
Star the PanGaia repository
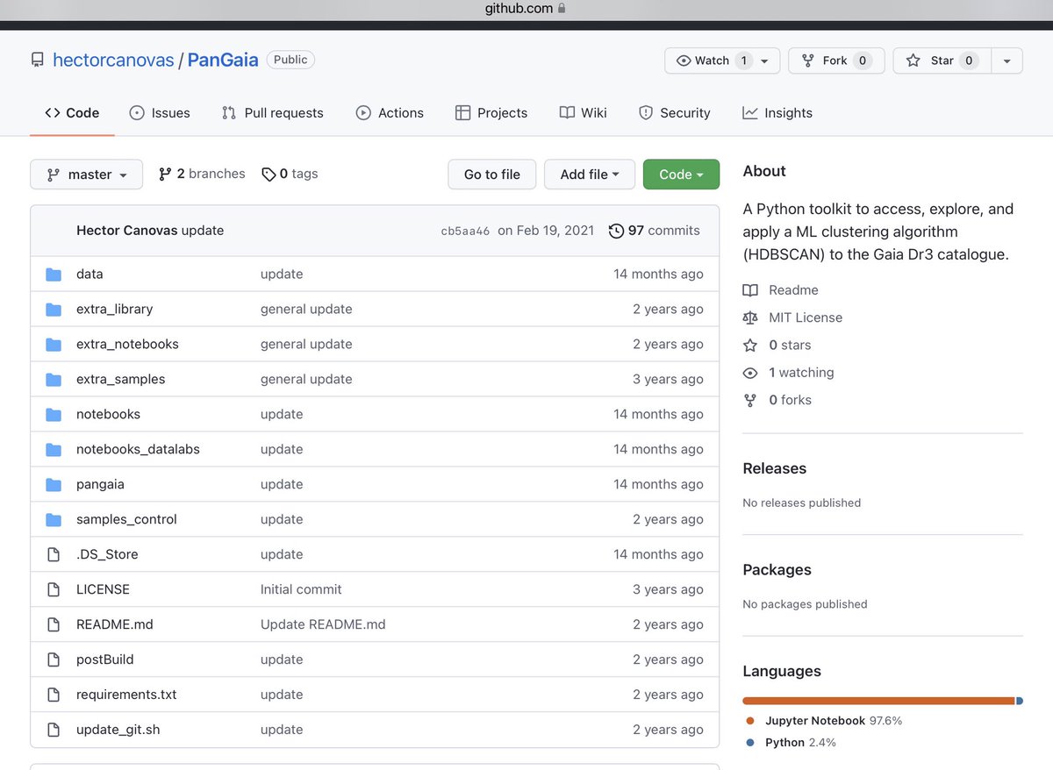coord(942,61)
